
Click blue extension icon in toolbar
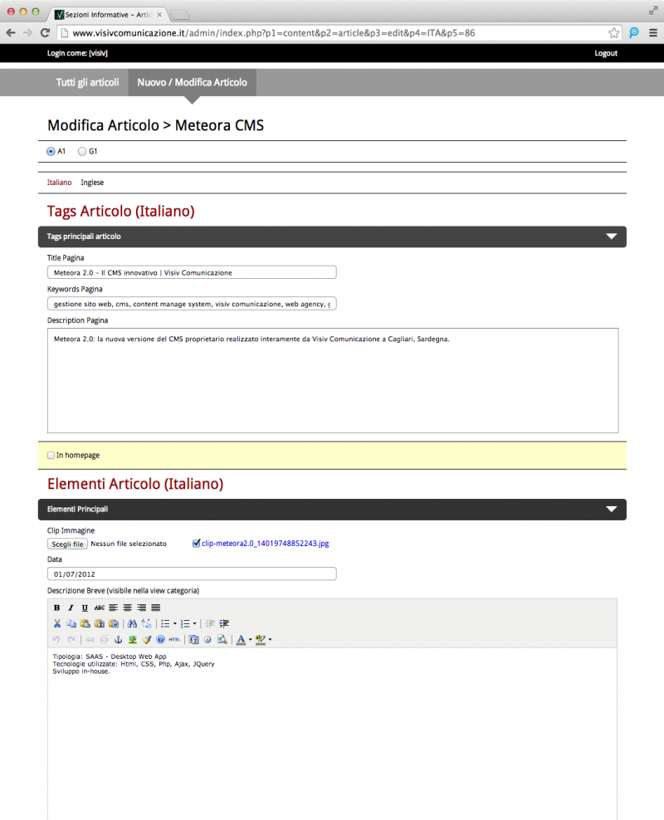(x=633, y=33)
